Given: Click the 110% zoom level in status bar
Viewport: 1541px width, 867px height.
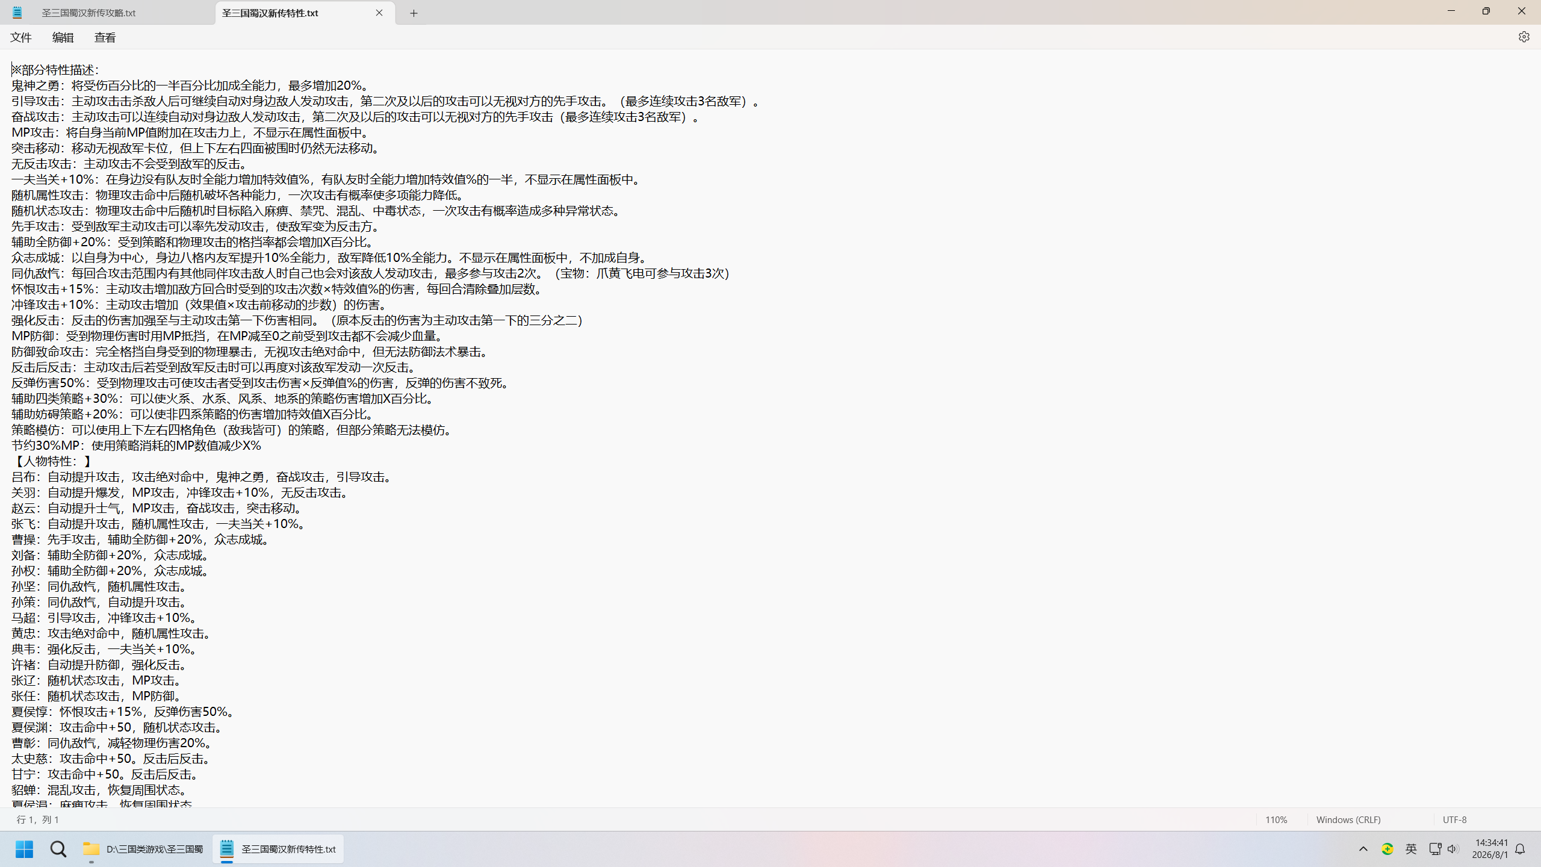Looking at the screenshot, I should coord(1276,819).
